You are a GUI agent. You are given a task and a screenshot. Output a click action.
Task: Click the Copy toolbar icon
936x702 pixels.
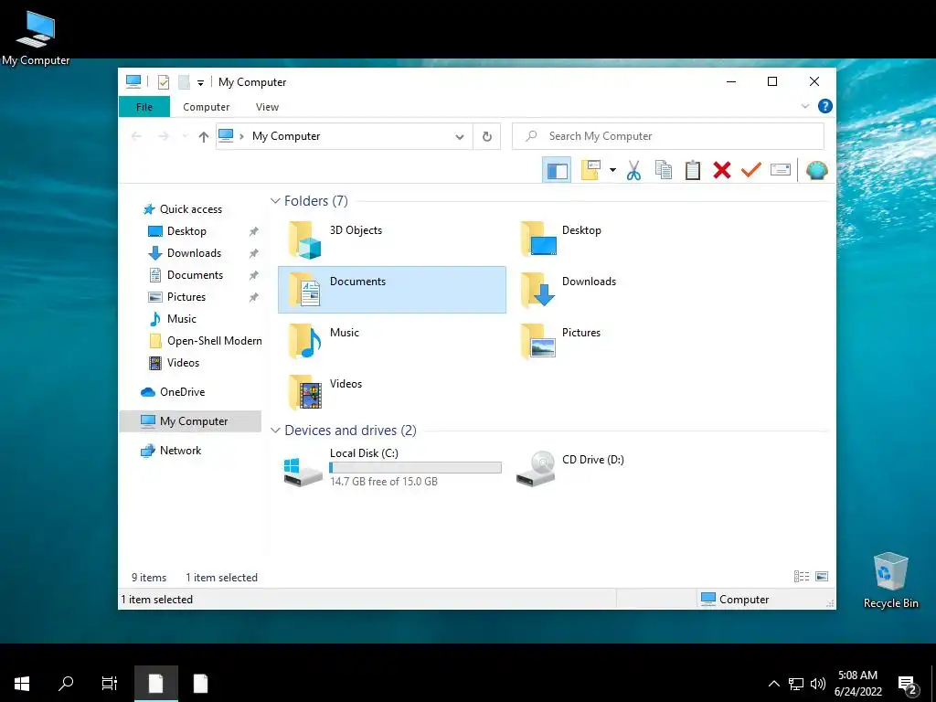[x=664, y=170]
